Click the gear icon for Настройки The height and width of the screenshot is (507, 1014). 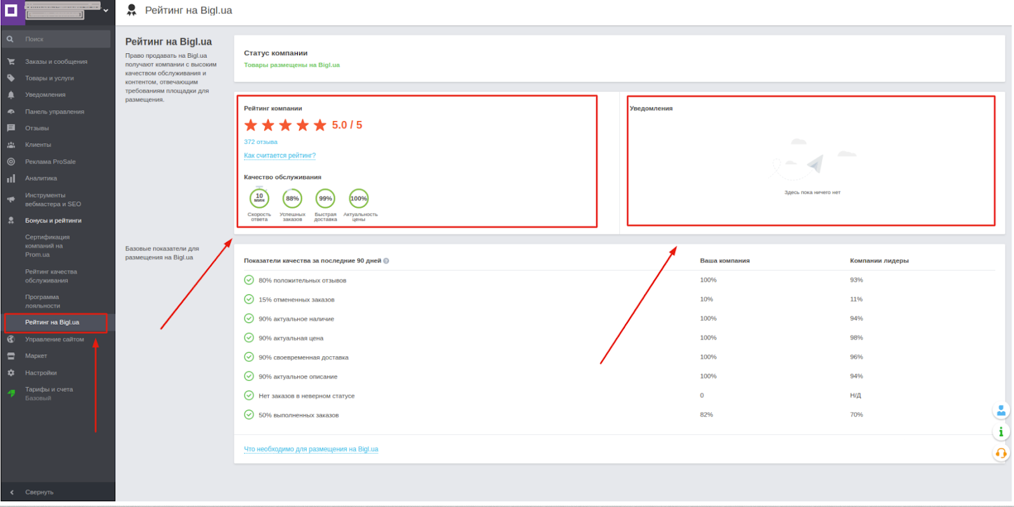tap(11, 373)
